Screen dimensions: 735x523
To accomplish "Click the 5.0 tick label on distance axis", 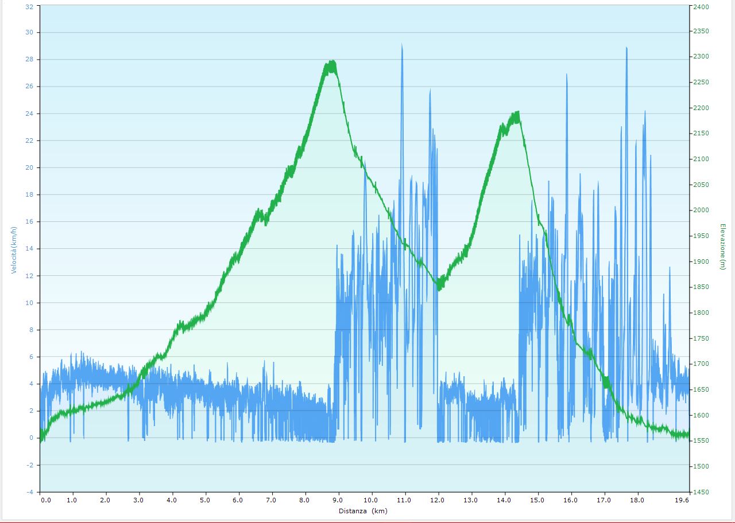I will [206, 500].
